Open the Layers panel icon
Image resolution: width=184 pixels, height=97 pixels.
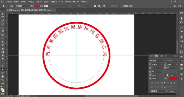tap(181, 18)
